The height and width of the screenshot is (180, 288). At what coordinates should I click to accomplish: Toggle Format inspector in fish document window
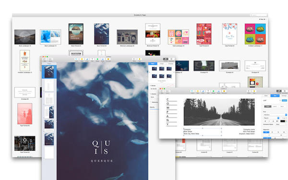tap(166, 59)
